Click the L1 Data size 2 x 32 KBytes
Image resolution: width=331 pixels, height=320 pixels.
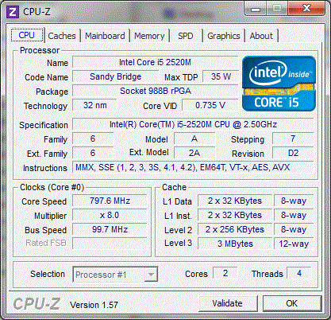235,201
